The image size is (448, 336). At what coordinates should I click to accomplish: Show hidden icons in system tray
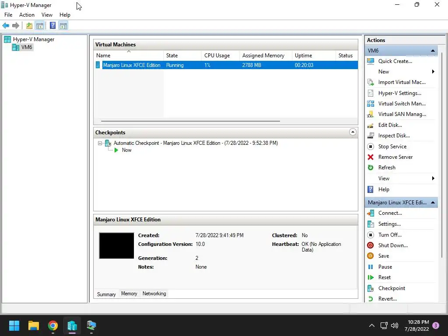pos(372,325)
